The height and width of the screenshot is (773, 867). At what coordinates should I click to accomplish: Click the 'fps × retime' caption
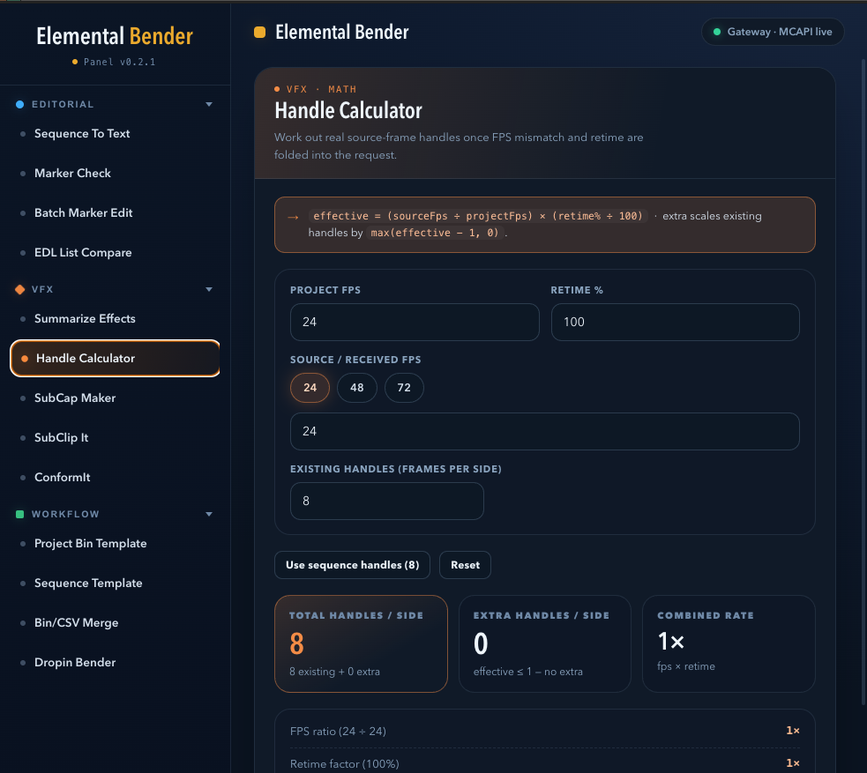tap(686, 667)
